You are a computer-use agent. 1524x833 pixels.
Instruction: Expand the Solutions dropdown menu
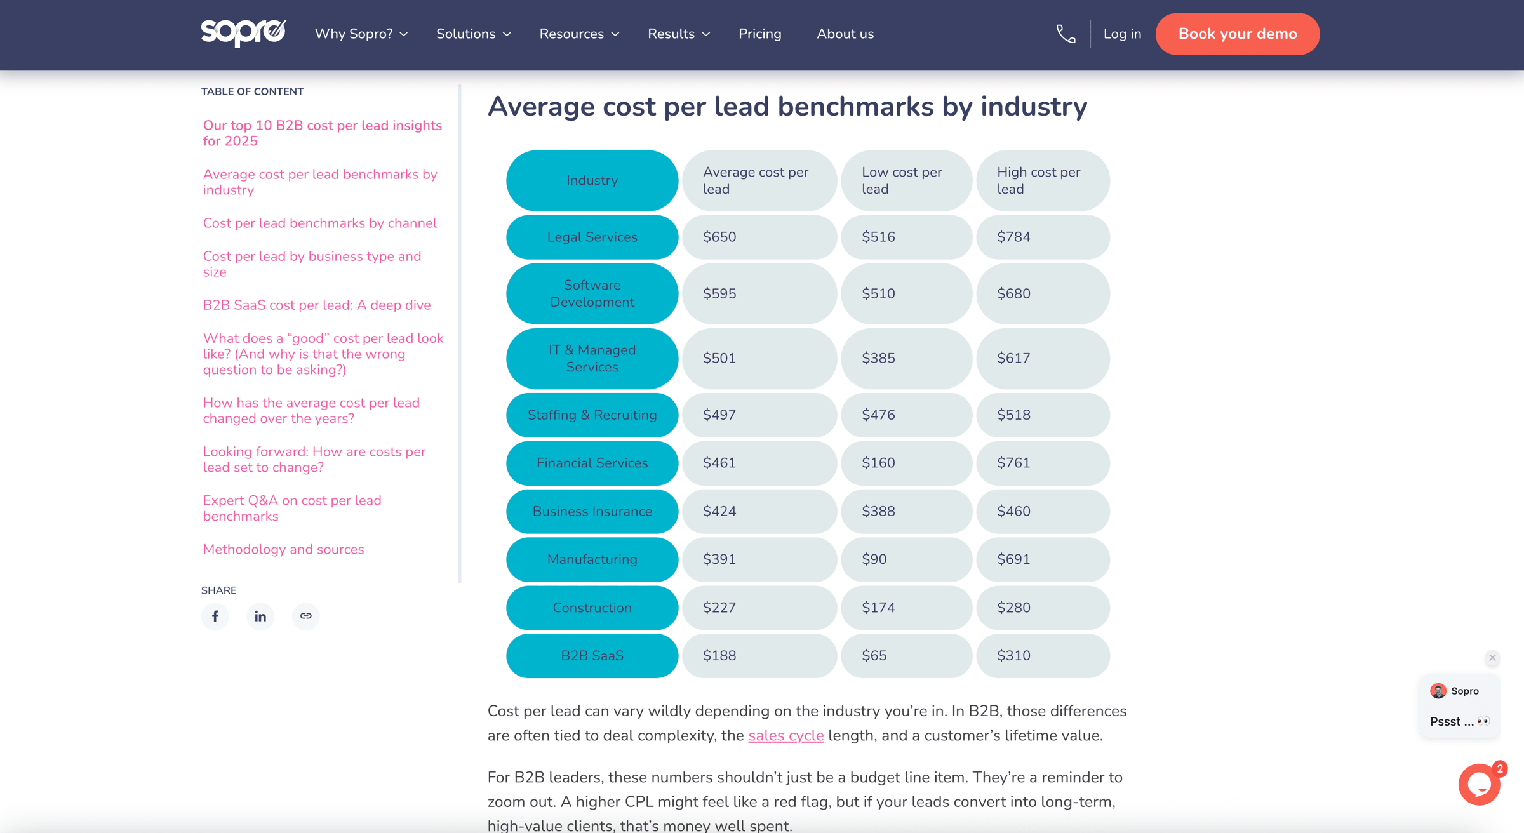473,34
